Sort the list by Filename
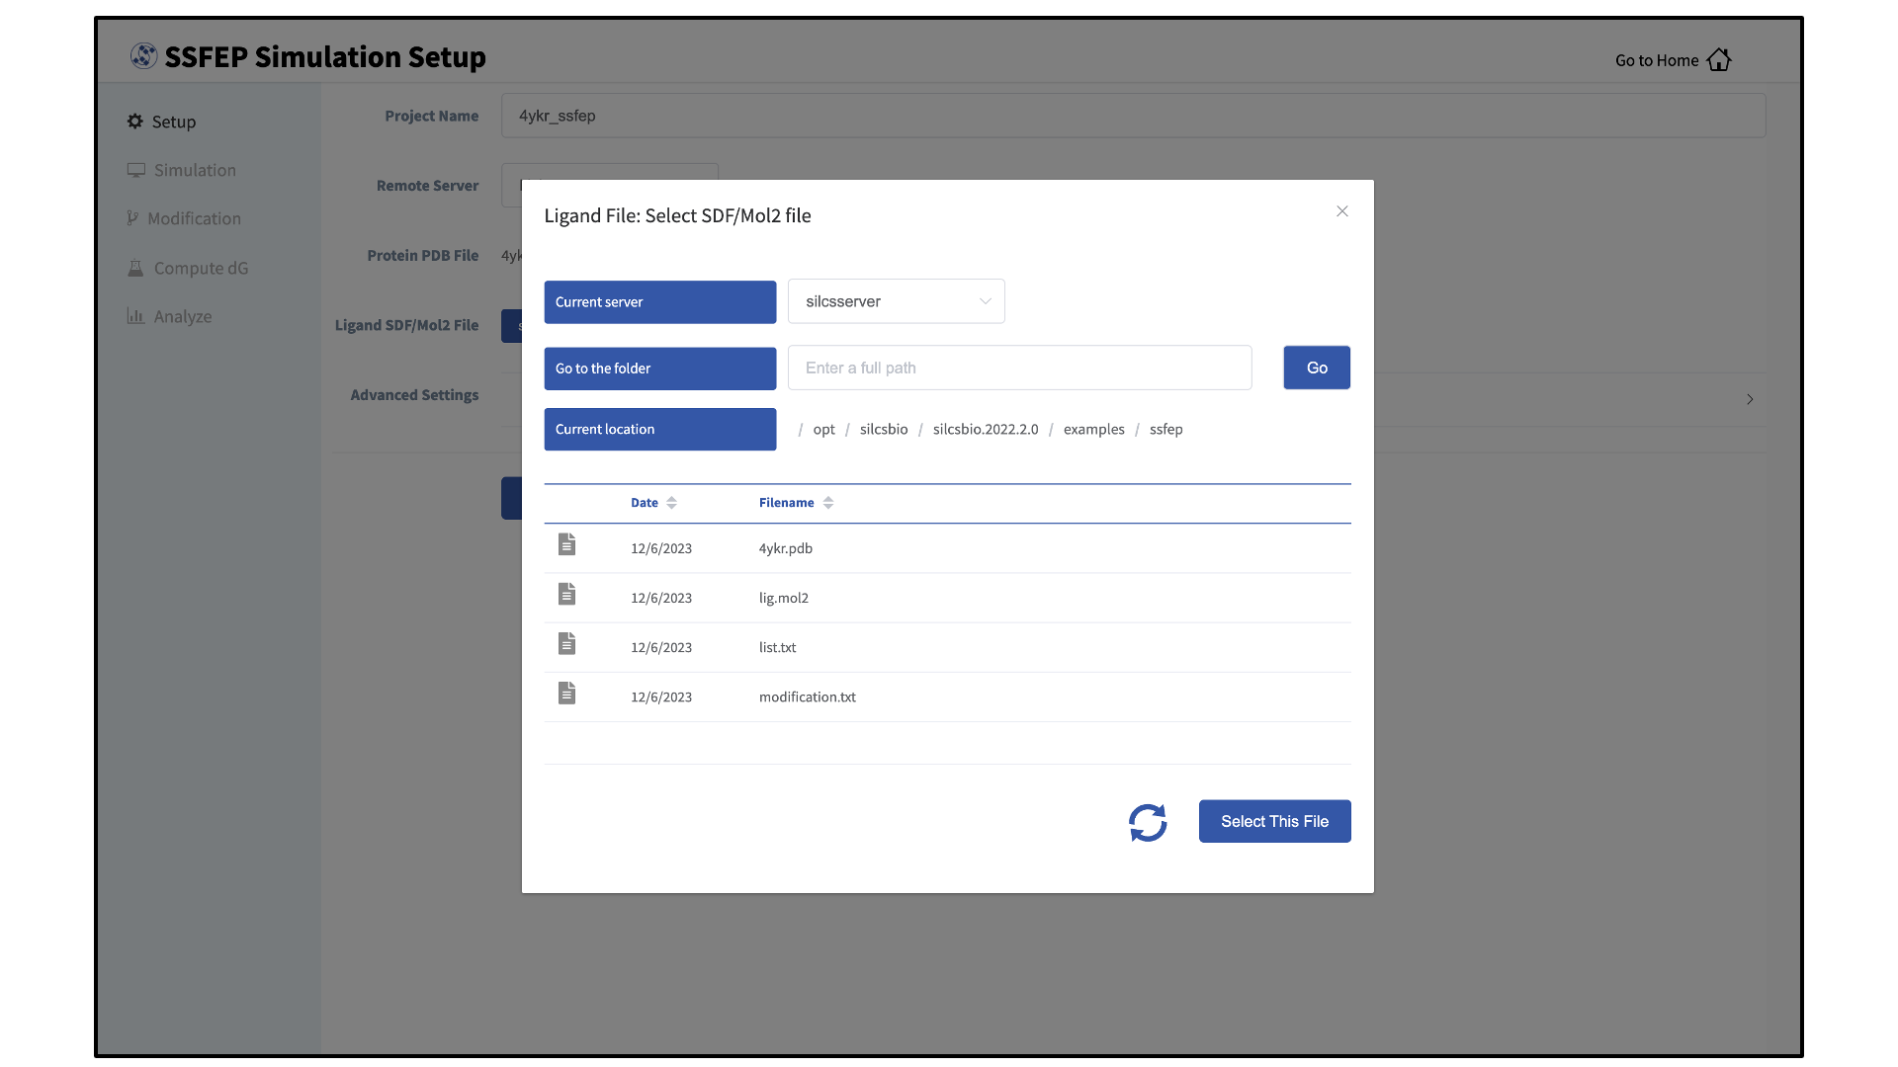 [x=828, y=503]
